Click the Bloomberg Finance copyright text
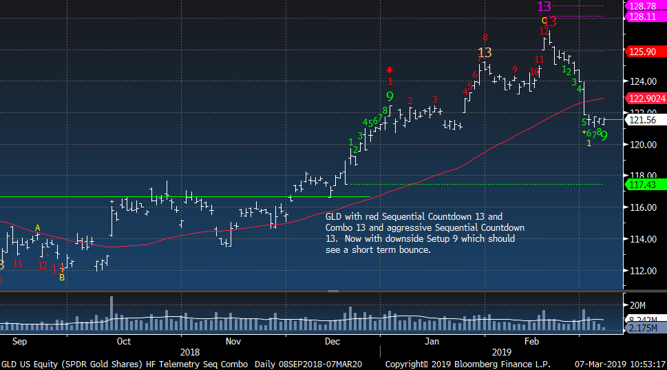 click(468, 364)
